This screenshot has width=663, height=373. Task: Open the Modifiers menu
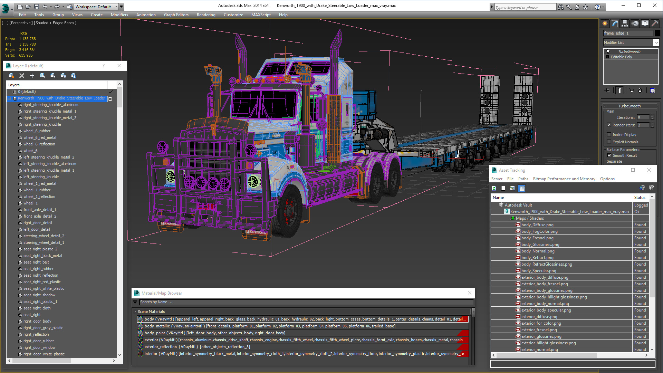point(119,15)
